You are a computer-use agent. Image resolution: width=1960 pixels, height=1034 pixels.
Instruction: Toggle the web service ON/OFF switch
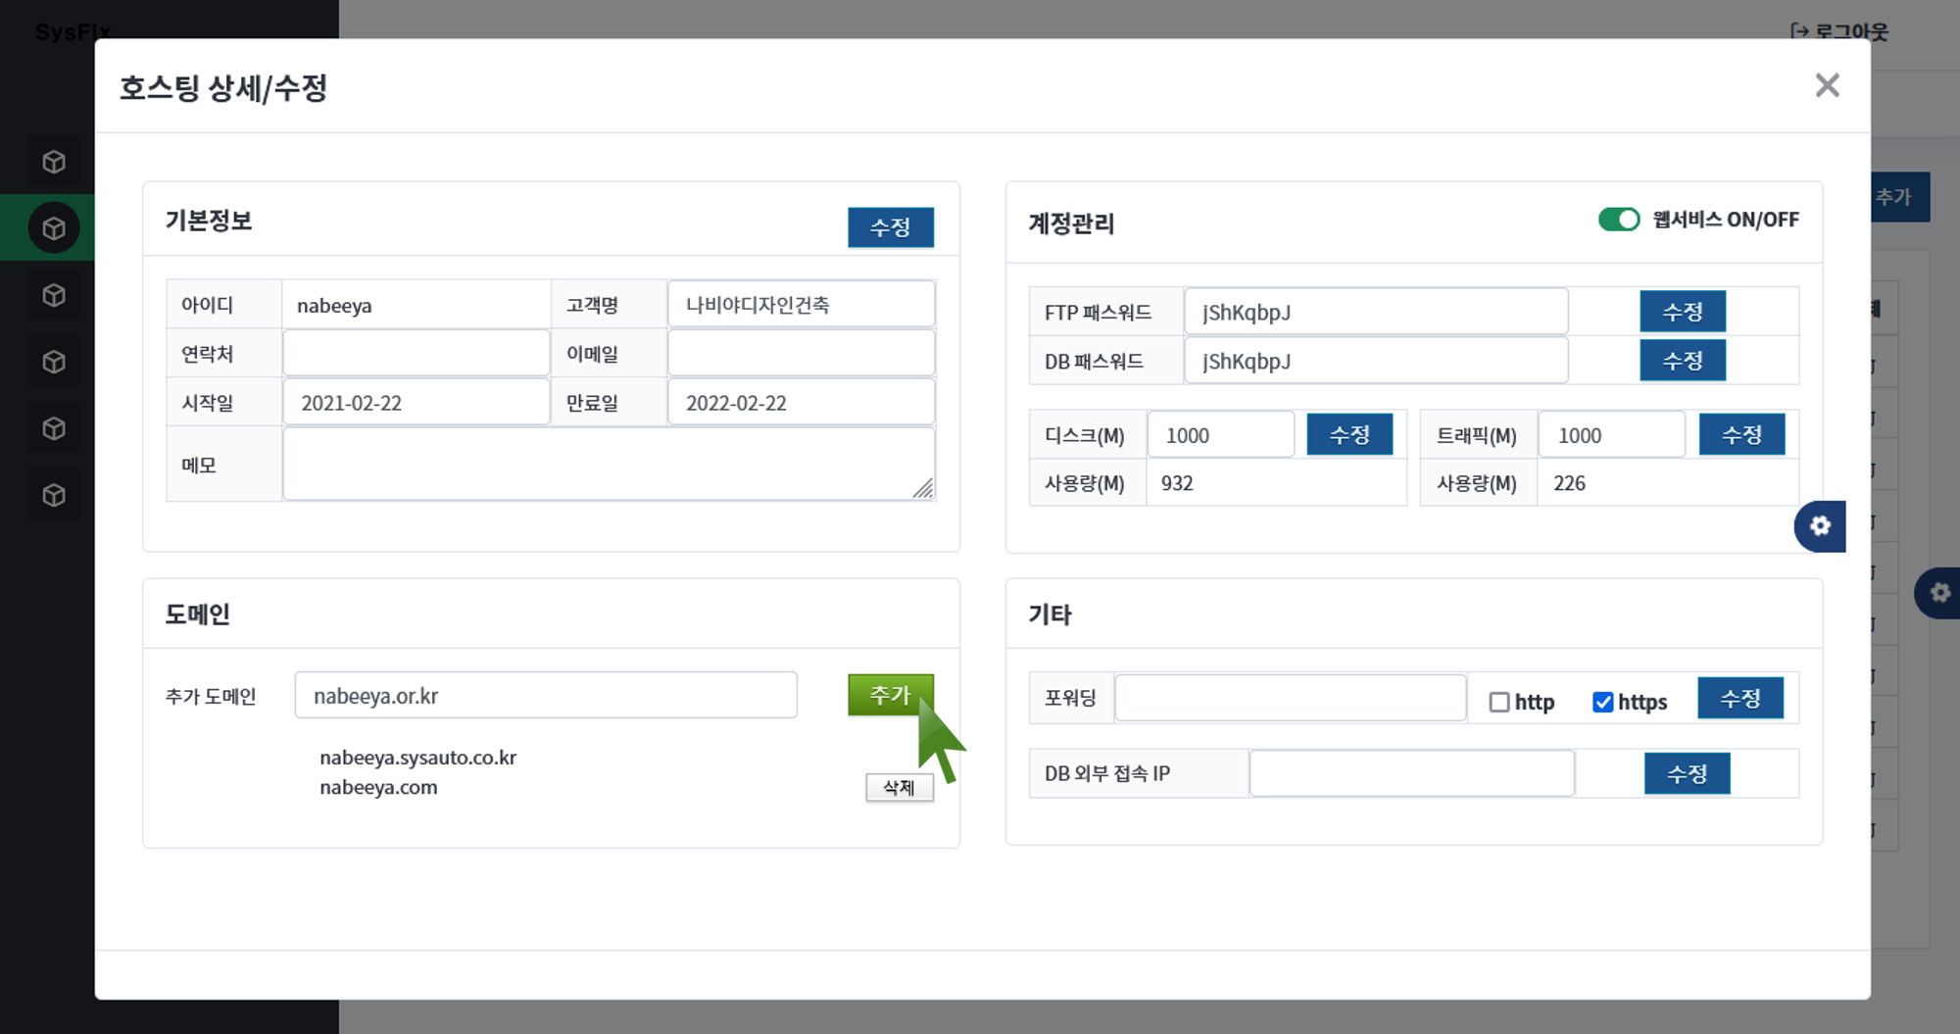[1618, 220]
